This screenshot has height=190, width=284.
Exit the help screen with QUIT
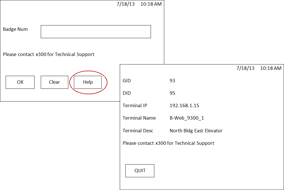(x=140, y=171)
